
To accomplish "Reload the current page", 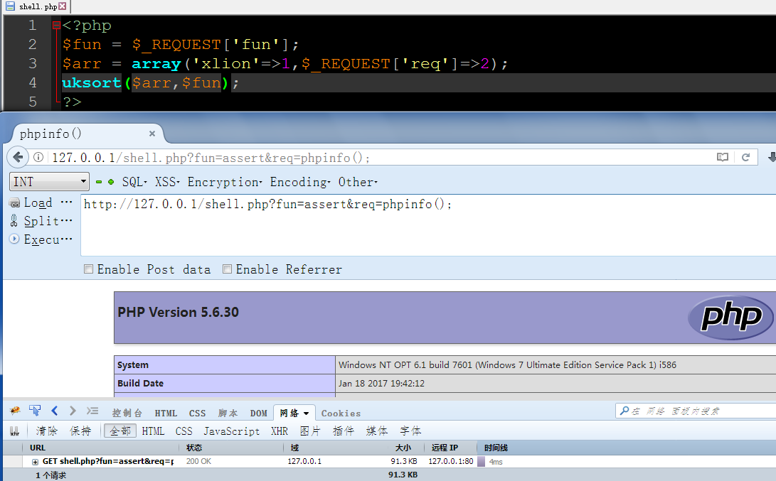I will [x=746, y=157].
